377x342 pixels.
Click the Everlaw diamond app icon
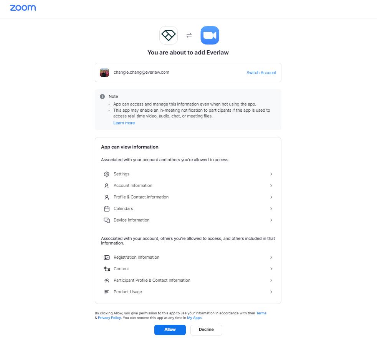pos(169,35)
